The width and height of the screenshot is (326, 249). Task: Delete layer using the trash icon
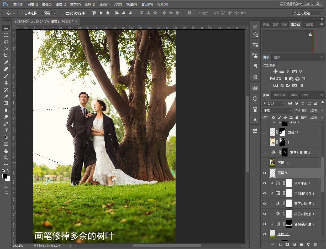(x=316, y=245)
